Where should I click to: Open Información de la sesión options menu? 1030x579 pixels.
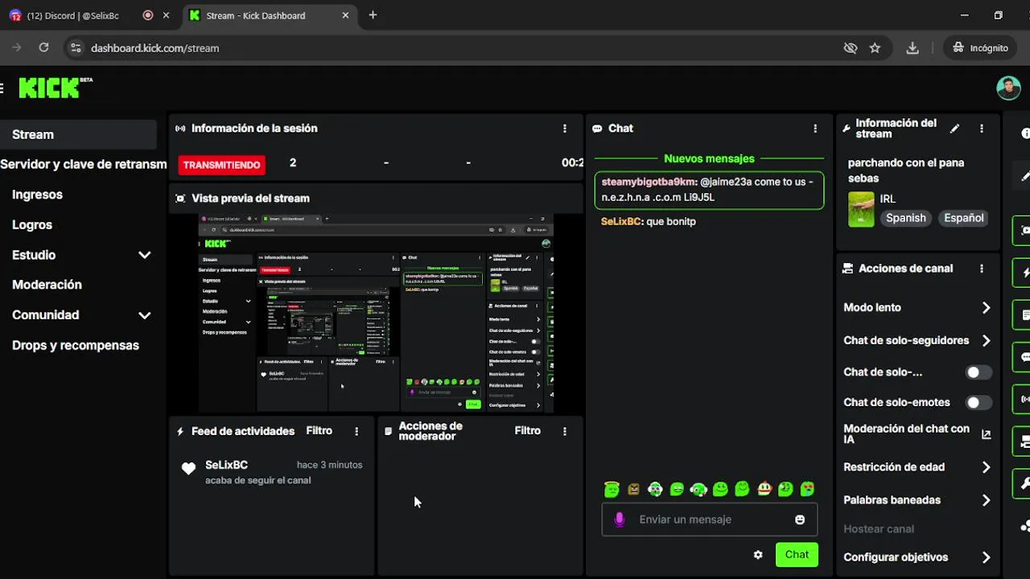565,129
